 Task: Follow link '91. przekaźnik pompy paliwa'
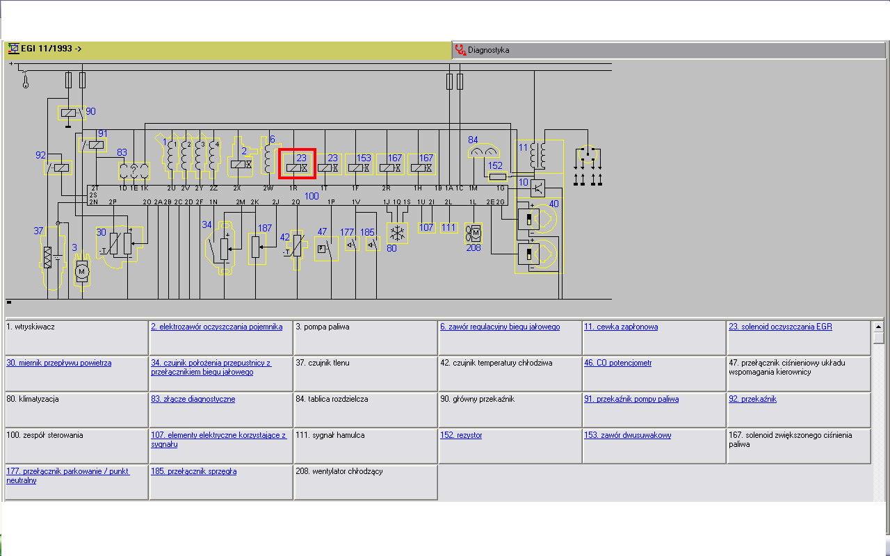tap(631, 399)
